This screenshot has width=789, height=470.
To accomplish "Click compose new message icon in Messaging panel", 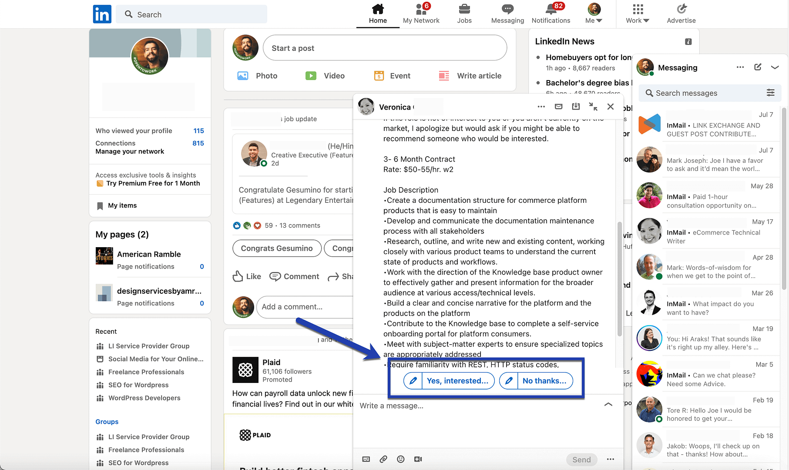I will [758, 67].
